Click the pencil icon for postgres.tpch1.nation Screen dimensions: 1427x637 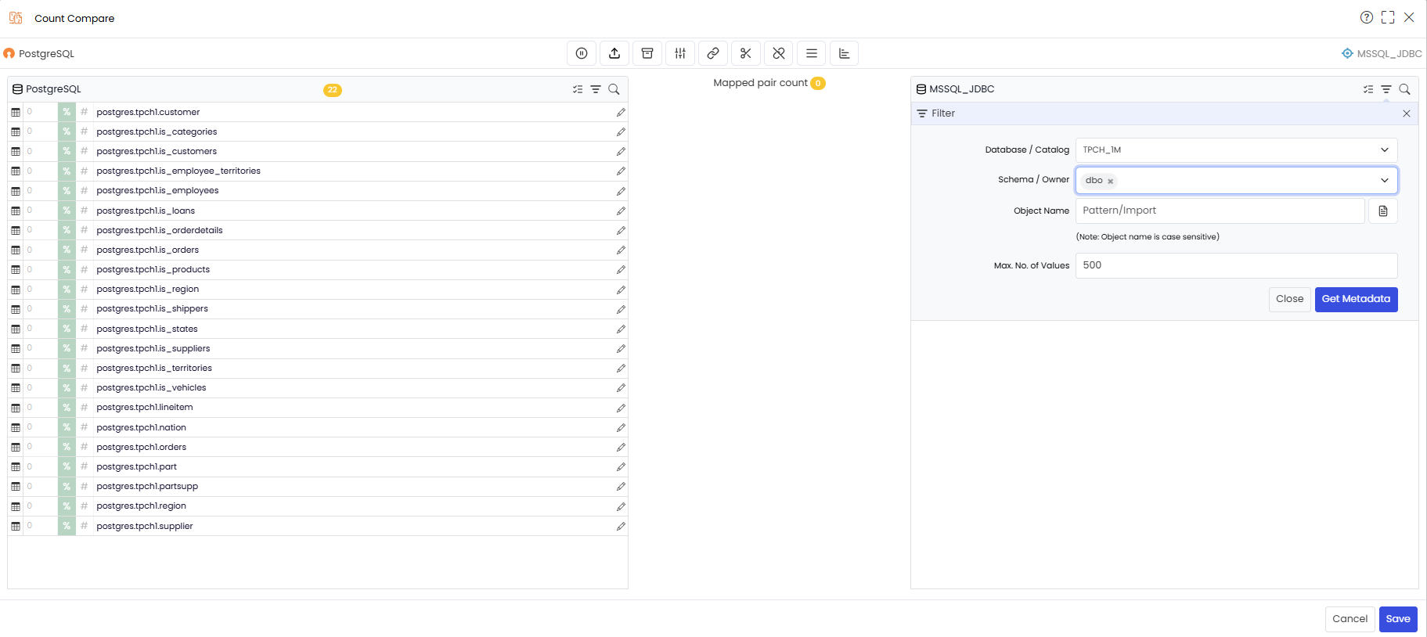621,428
